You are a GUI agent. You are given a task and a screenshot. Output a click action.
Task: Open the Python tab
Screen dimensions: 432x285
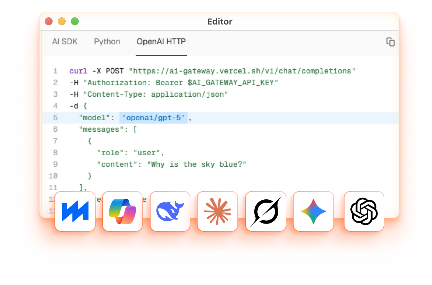(107, 42)
